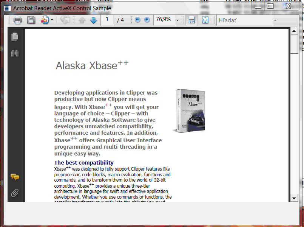
Task: Toggle fit one full page mode
Action: (x=205, y=20)
